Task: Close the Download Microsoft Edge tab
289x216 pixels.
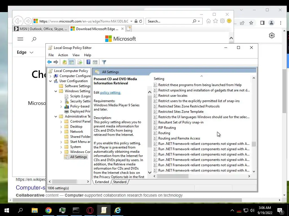Action: click(122, 29)
